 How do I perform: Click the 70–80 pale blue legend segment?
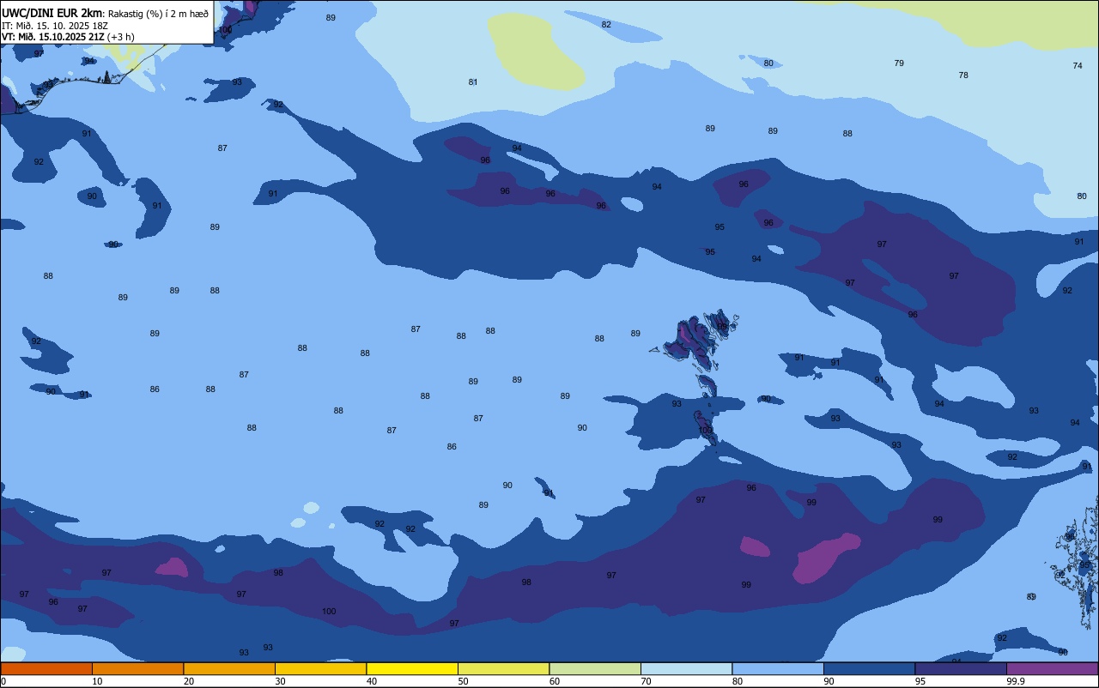pos(686,668)
